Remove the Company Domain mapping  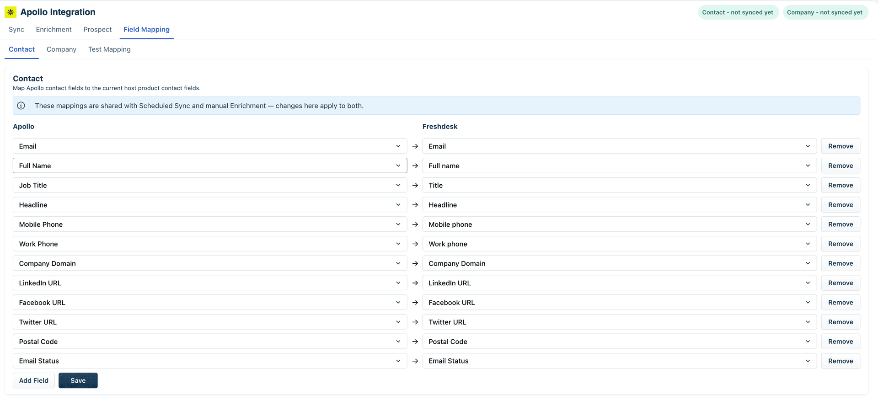[x=841, y=263]
